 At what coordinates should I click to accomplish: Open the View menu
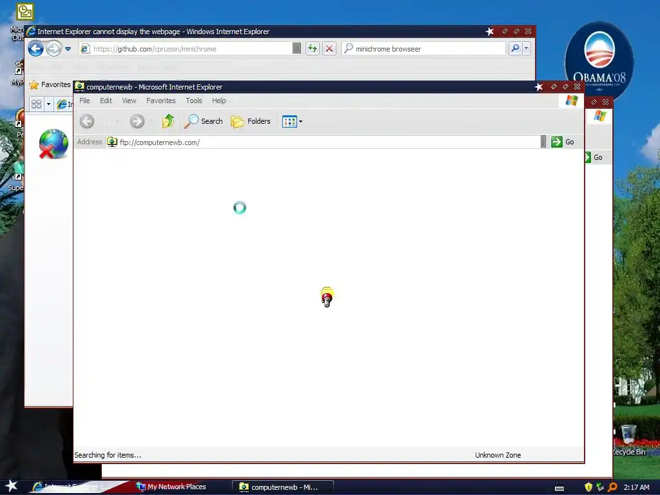[129, 101]
